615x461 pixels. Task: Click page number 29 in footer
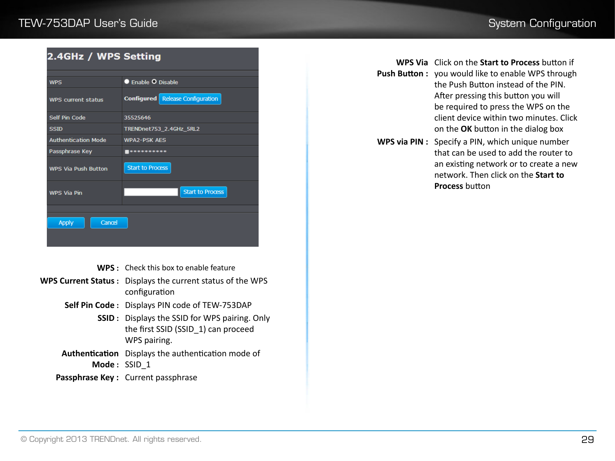tap(587, 439)
